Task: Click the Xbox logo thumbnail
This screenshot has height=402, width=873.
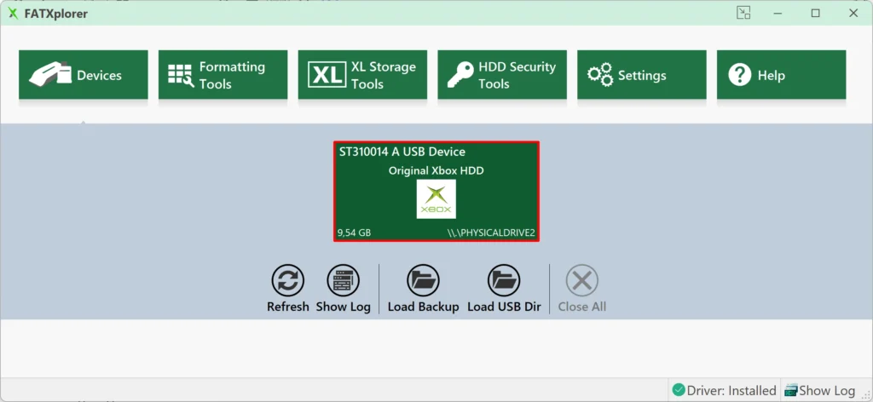Action: pyautogui.click(x=436, y=199)
